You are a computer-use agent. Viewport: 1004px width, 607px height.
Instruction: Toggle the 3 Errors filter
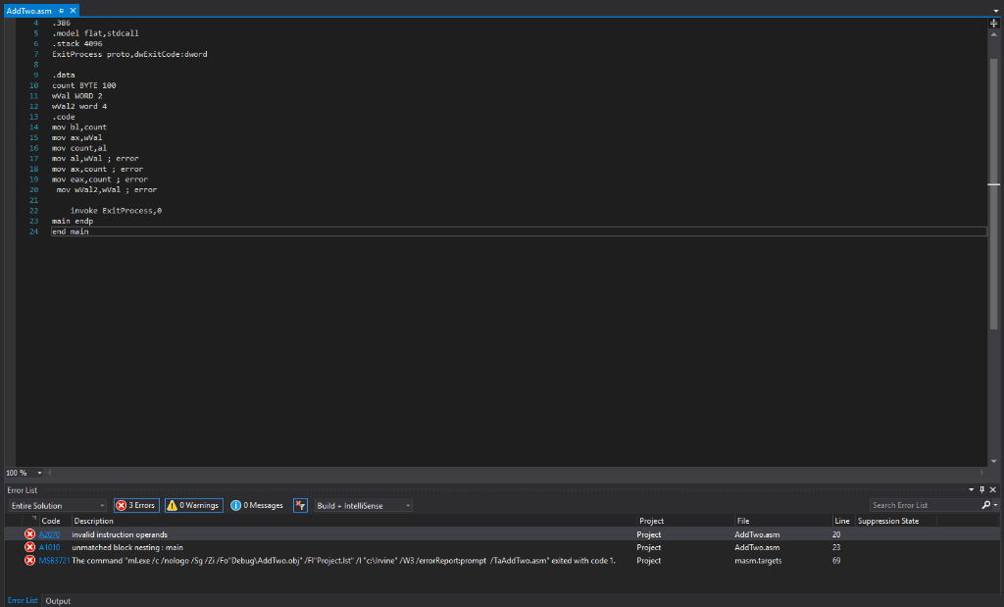click(x=136, y=505)
